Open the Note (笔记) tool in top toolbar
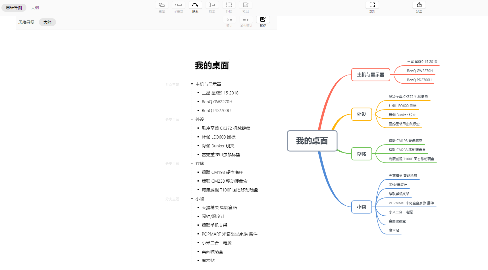 click(246, 5)
